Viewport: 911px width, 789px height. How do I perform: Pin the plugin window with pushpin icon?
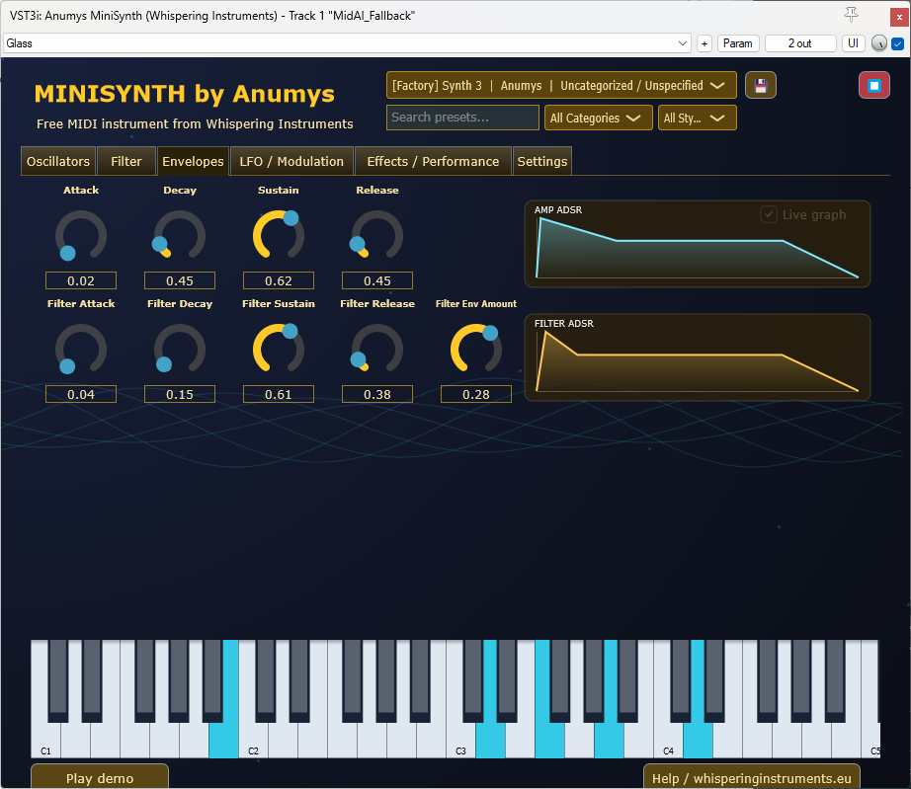point(851,15)
